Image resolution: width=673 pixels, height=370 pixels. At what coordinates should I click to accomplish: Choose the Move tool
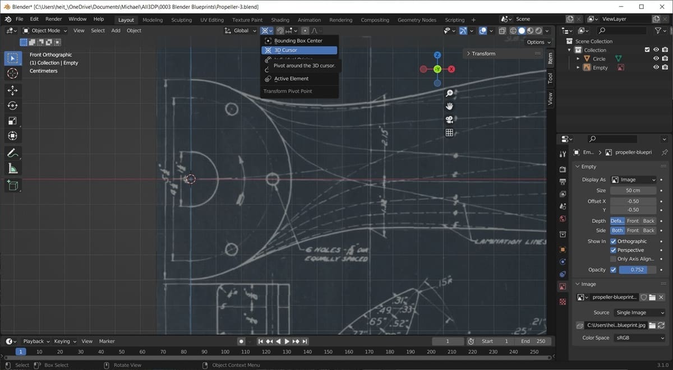(13, 90)
